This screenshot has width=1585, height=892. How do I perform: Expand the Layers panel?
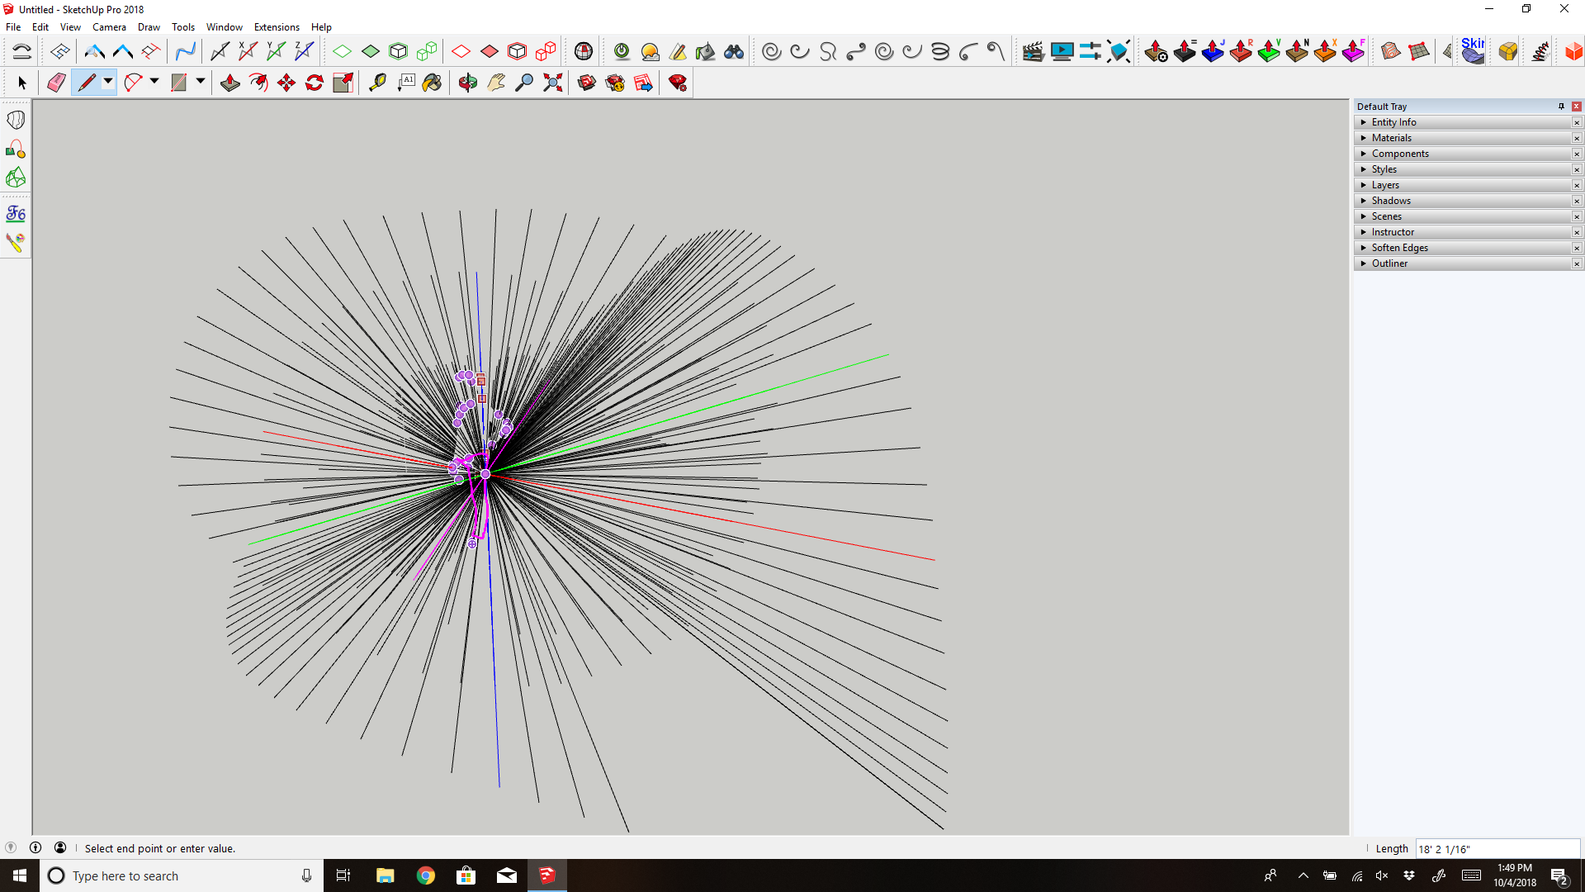[x=1385, y=185]
